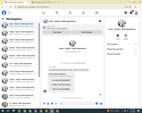
Task: Open the tab search dropdown arrow
Action: tap(2, 2)
